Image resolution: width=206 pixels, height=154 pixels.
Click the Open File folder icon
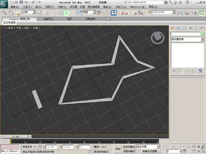click(x=16, y=2)
